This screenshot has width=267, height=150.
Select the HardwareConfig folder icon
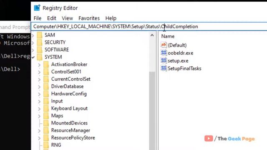pos(46,94)
